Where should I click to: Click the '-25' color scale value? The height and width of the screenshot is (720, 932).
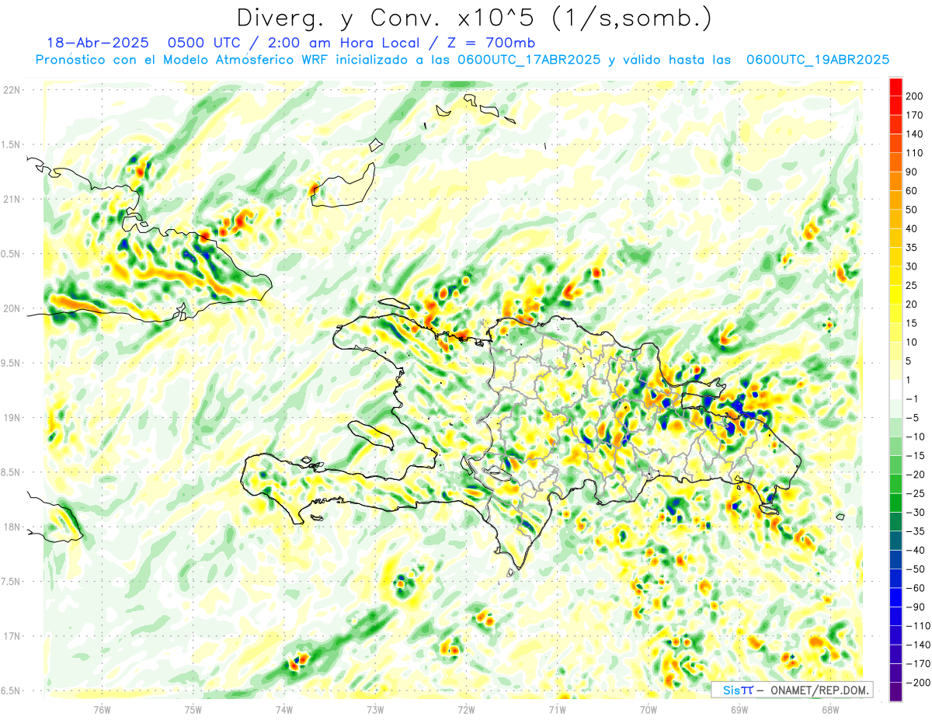(x=915, y=493)
